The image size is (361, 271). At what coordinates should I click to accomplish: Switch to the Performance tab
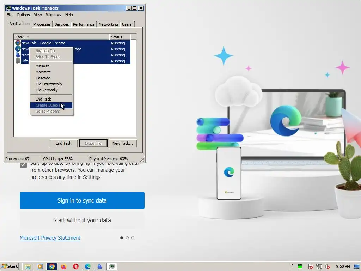84,24
